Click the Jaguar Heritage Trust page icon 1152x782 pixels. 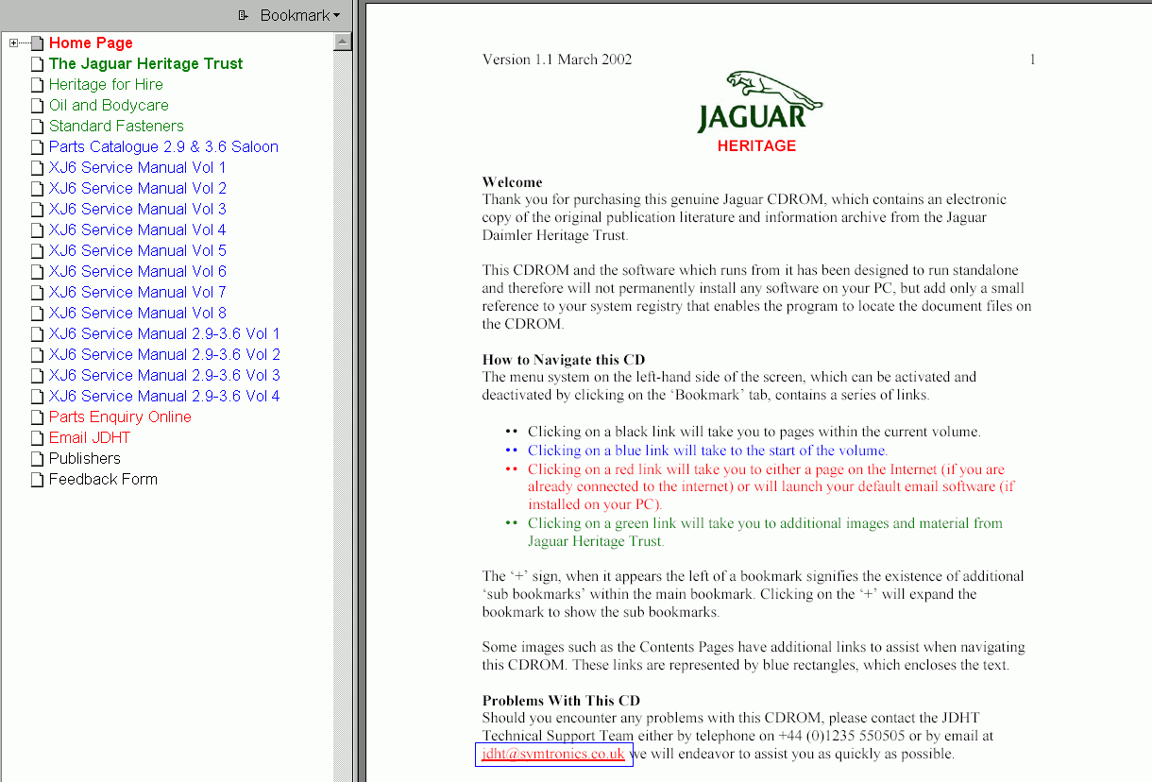pyautogui.click(x=37, y=63)
